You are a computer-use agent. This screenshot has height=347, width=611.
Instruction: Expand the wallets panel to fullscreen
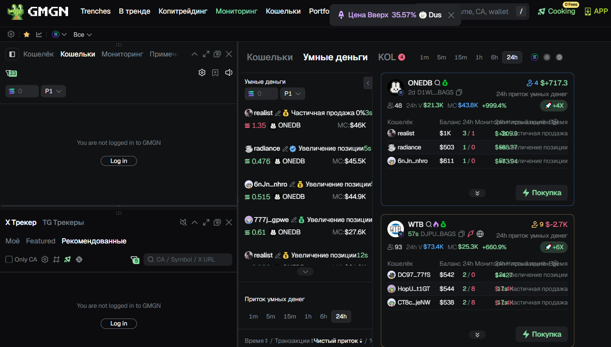point(206,54)
